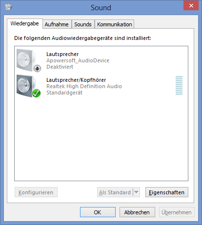Switch to the Kommunikation tab

(115, 24)
